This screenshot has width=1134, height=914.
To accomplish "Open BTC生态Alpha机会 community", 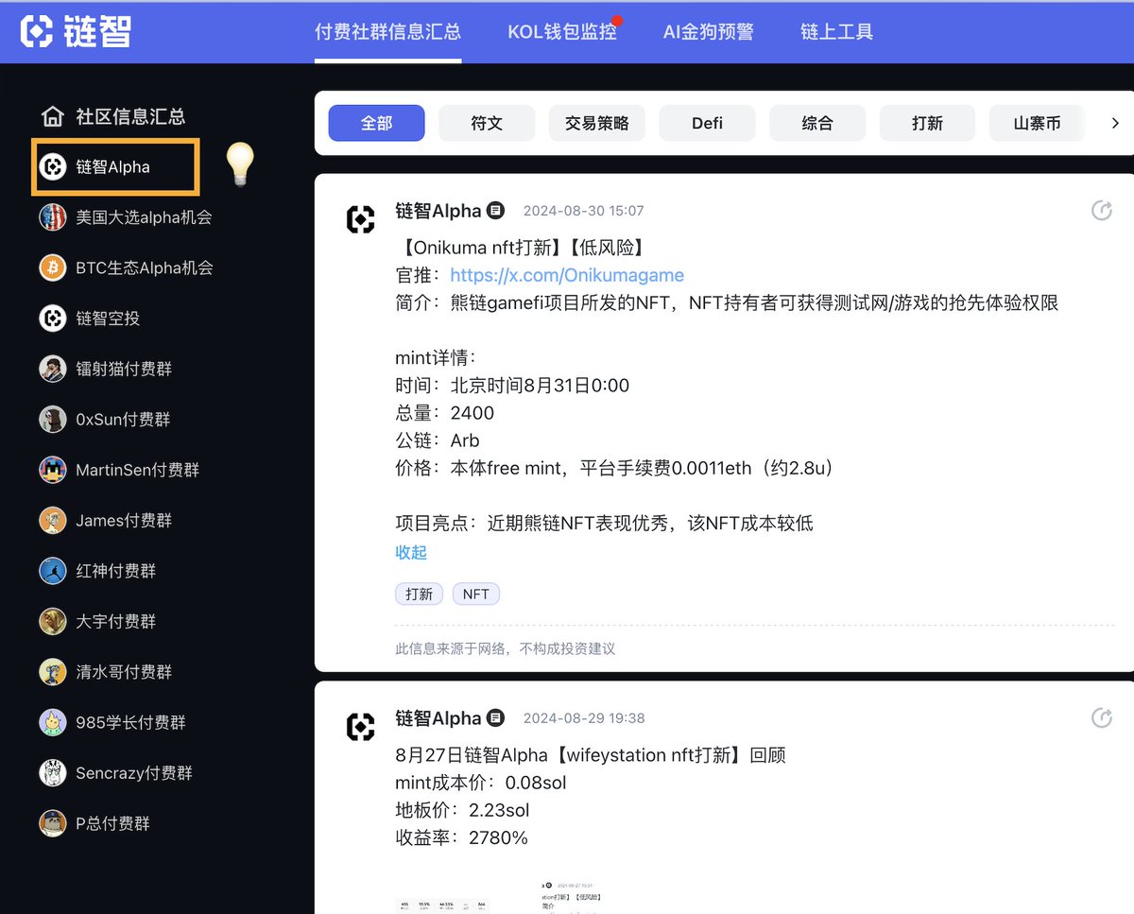I will (x=145, y=267).
